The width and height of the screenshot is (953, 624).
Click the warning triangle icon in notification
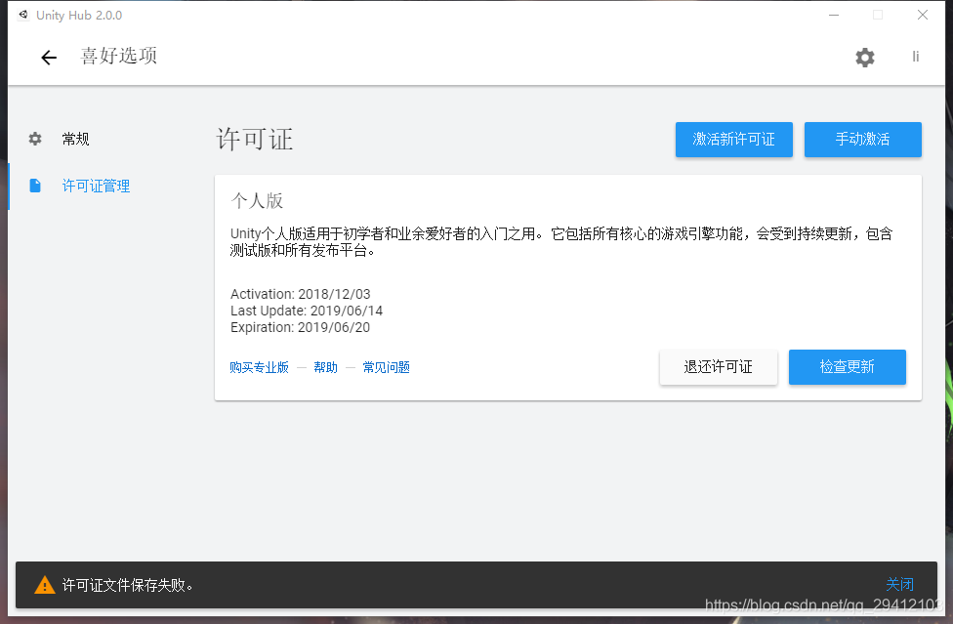44,585
